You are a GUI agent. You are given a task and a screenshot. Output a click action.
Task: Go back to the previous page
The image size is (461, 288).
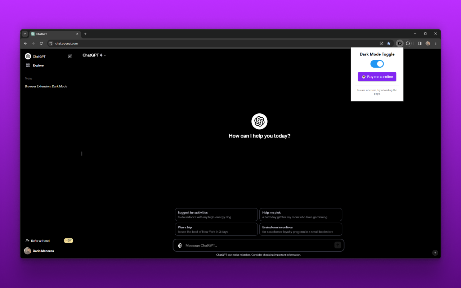(x=25, y=43)
